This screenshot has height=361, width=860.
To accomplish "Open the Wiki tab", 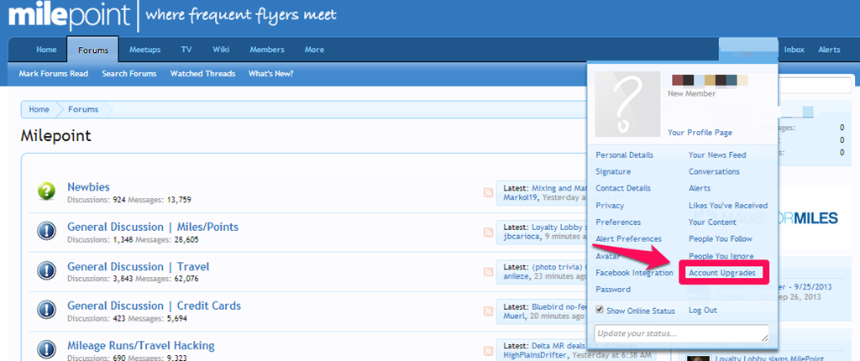I will [x=221, y=50].
